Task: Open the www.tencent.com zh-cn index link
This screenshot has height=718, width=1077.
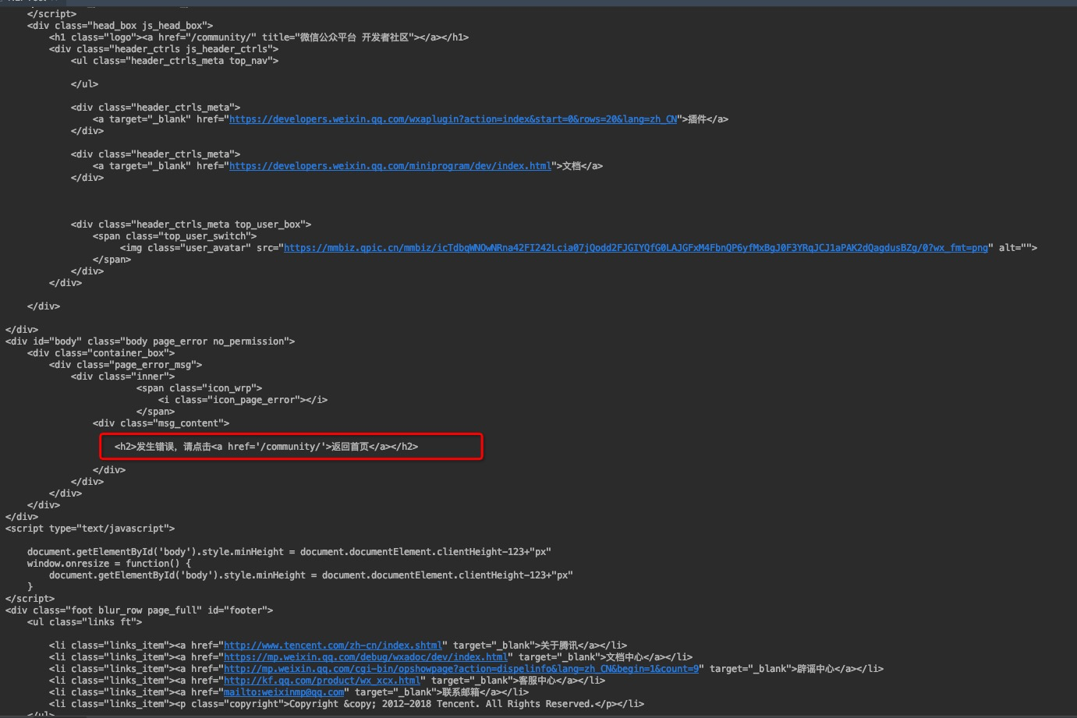Action: [333, 645]
